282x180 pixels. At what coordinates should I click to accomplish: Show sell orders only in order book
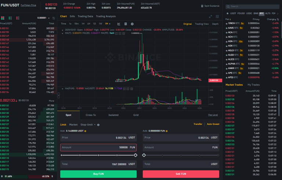(x=18, y=18)
